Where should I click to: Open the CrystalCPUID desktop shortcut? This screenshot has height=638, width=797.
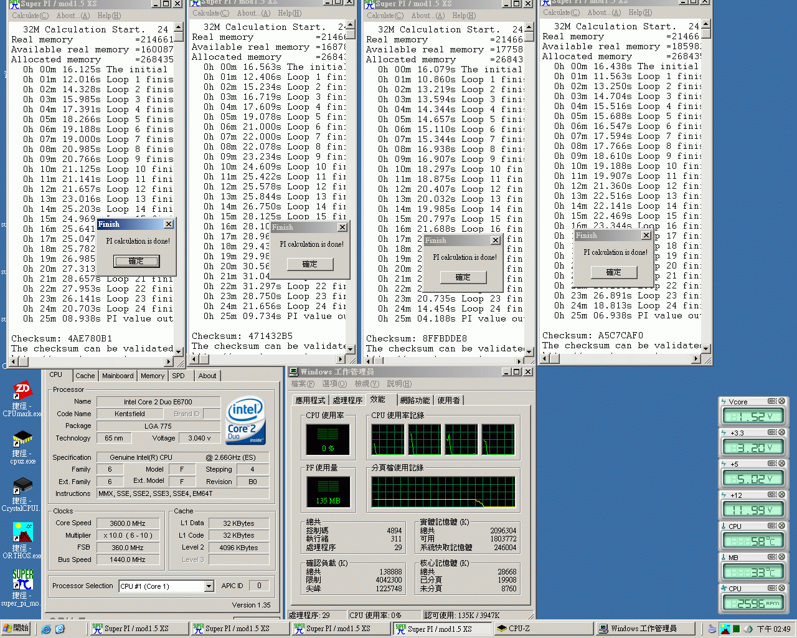tap(22, 493)
